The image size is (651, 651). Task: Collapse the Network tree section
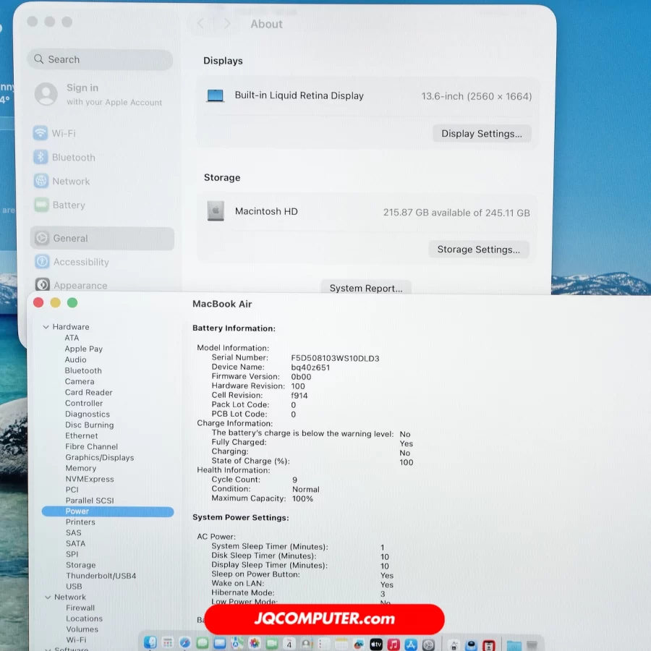click(46, 597)
